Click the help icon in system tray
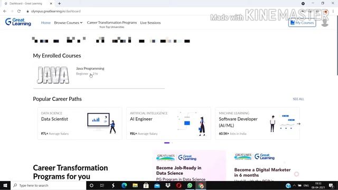This screenshot has width=338, height=190. (x=288, y=185)
